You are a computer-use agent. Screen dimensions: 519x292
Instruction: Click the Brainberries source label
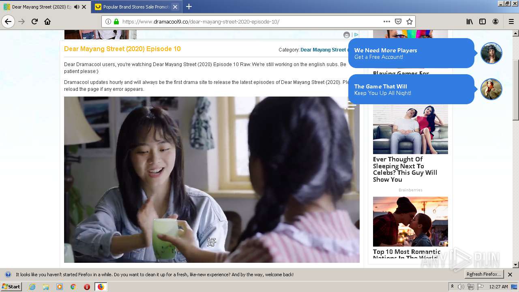(410, 190)
